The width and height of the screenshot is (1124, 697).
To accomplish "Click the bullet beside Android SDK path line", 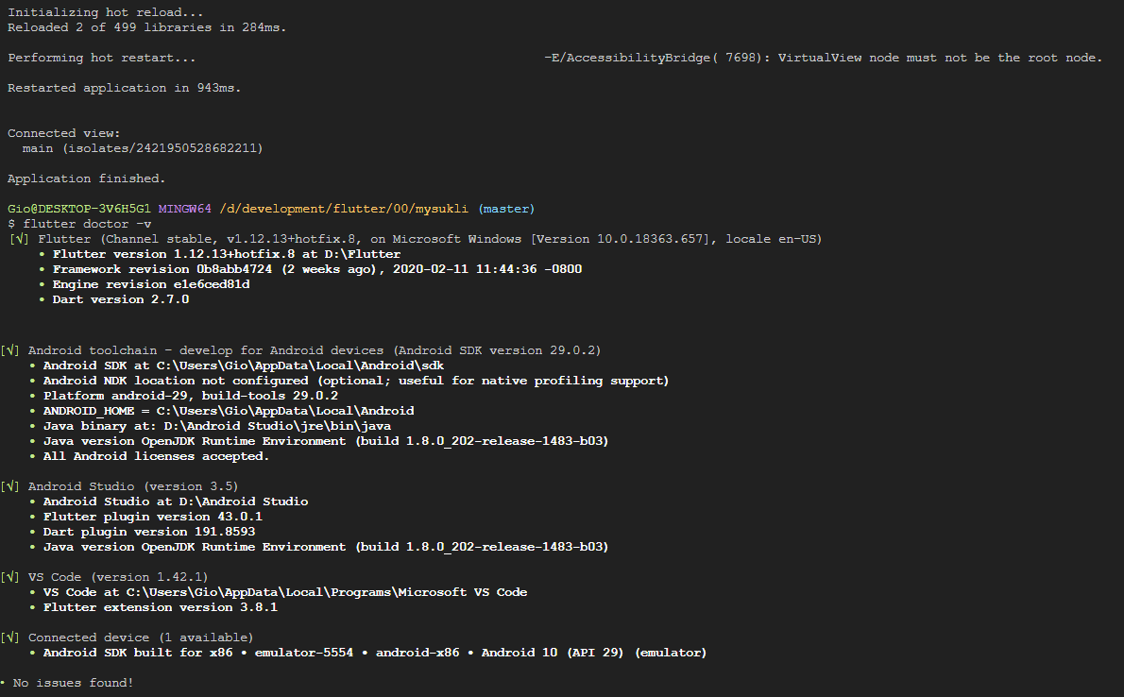I will click(32, 365).
